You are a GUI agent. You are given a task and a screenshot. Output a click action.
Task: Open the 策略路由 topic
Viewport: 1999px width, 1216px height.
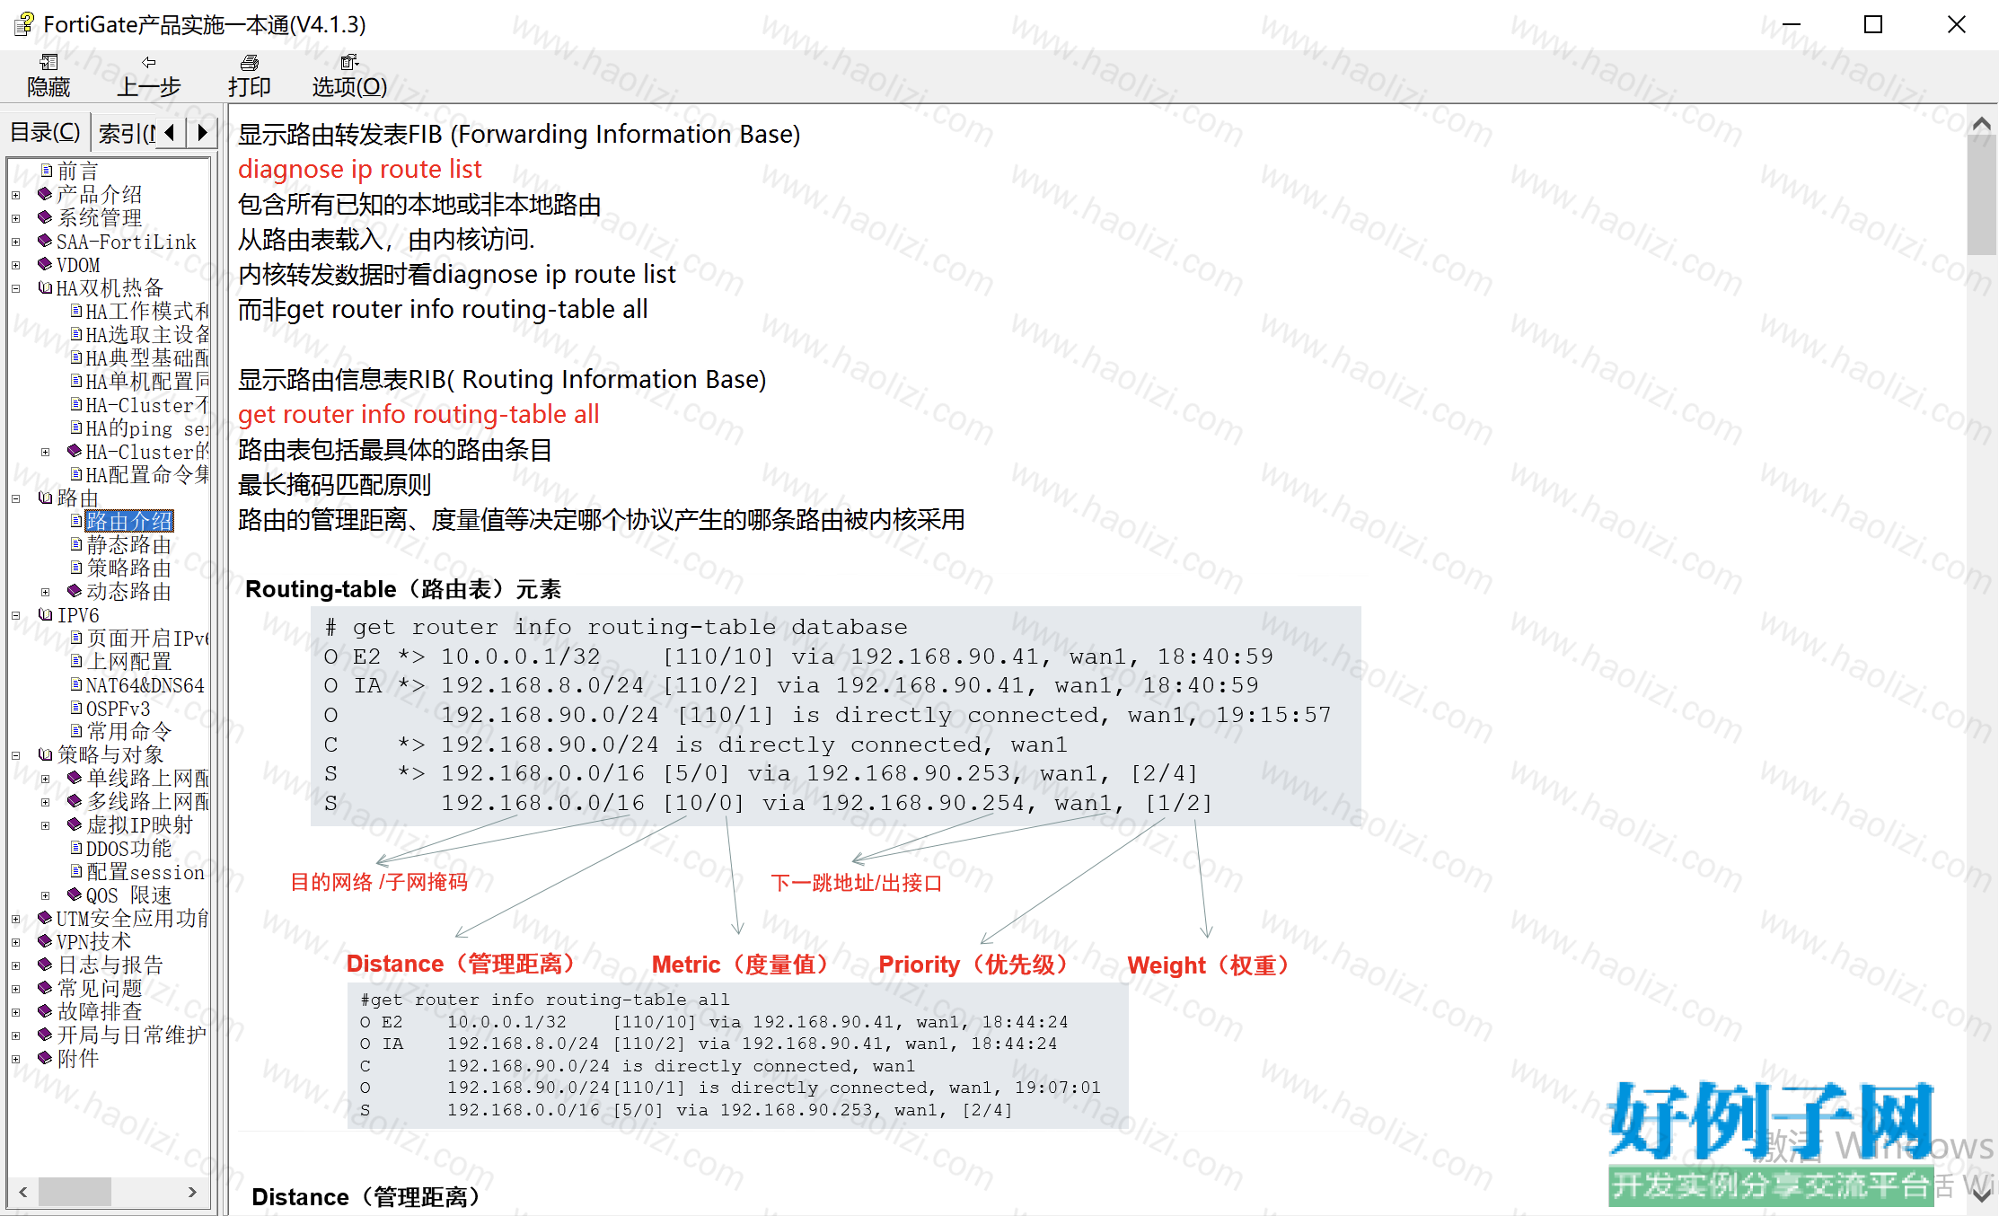(x=129, y=568)
